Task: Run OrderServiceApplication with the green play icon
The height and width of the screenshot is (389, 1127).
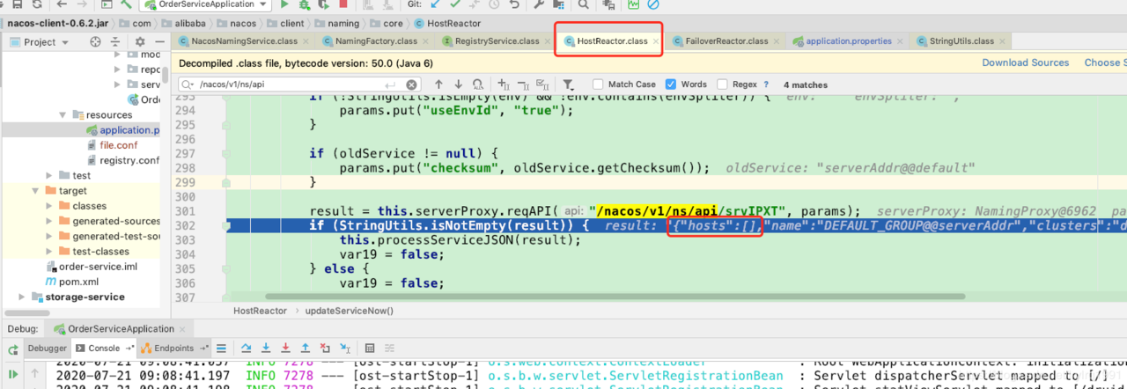Action: [x=284, y=5]
